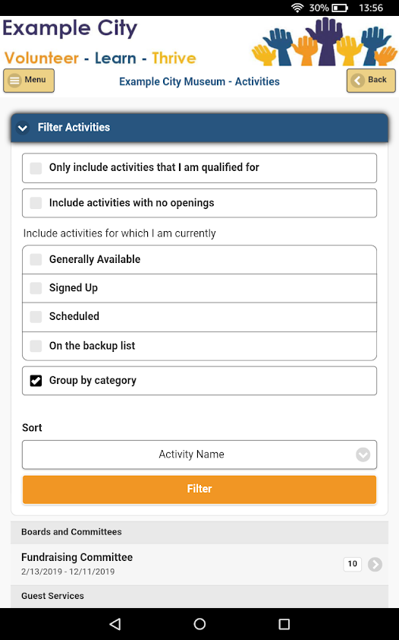This screenshot has height=640, width=399.
Task: Tap the Android home circle button
Action: click(199, 624)
